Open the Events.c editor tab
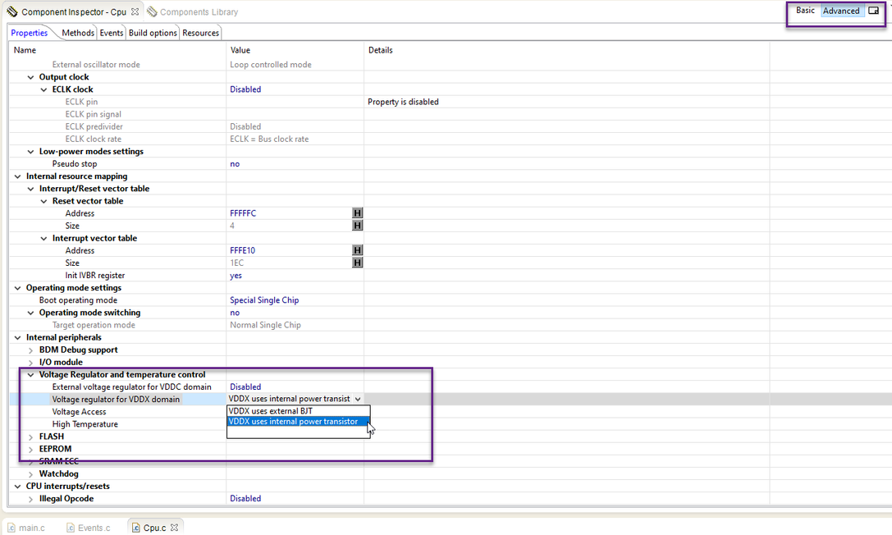Screen dimensions: 892x535 point(94,528)
